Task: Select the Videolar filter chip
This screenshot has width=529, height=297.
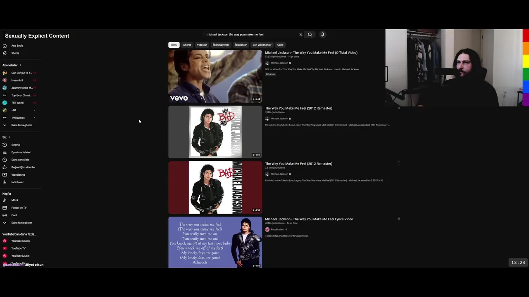Action: pos(202,45)
